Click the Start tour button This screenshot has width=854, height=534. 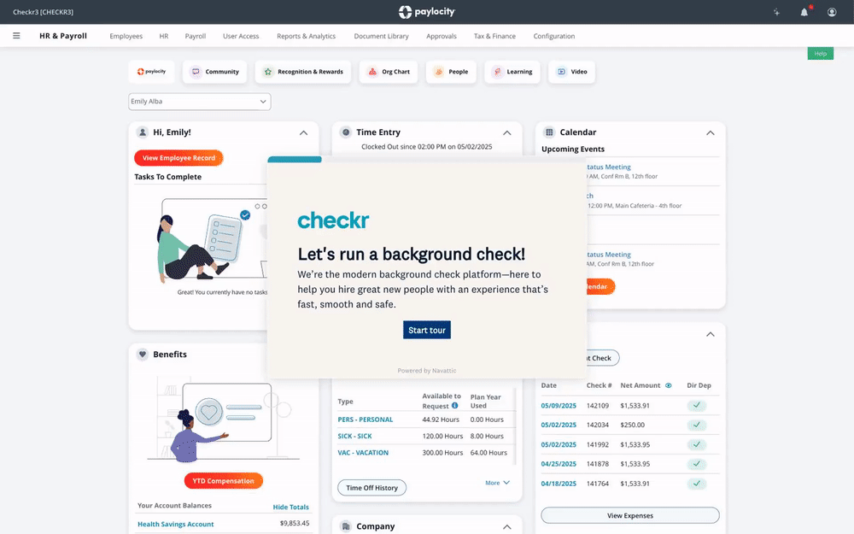point(427,330)
